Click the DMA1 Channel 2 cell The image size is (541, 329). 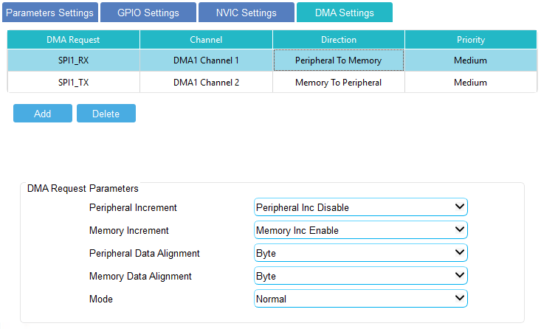click(x=206, y=83)
